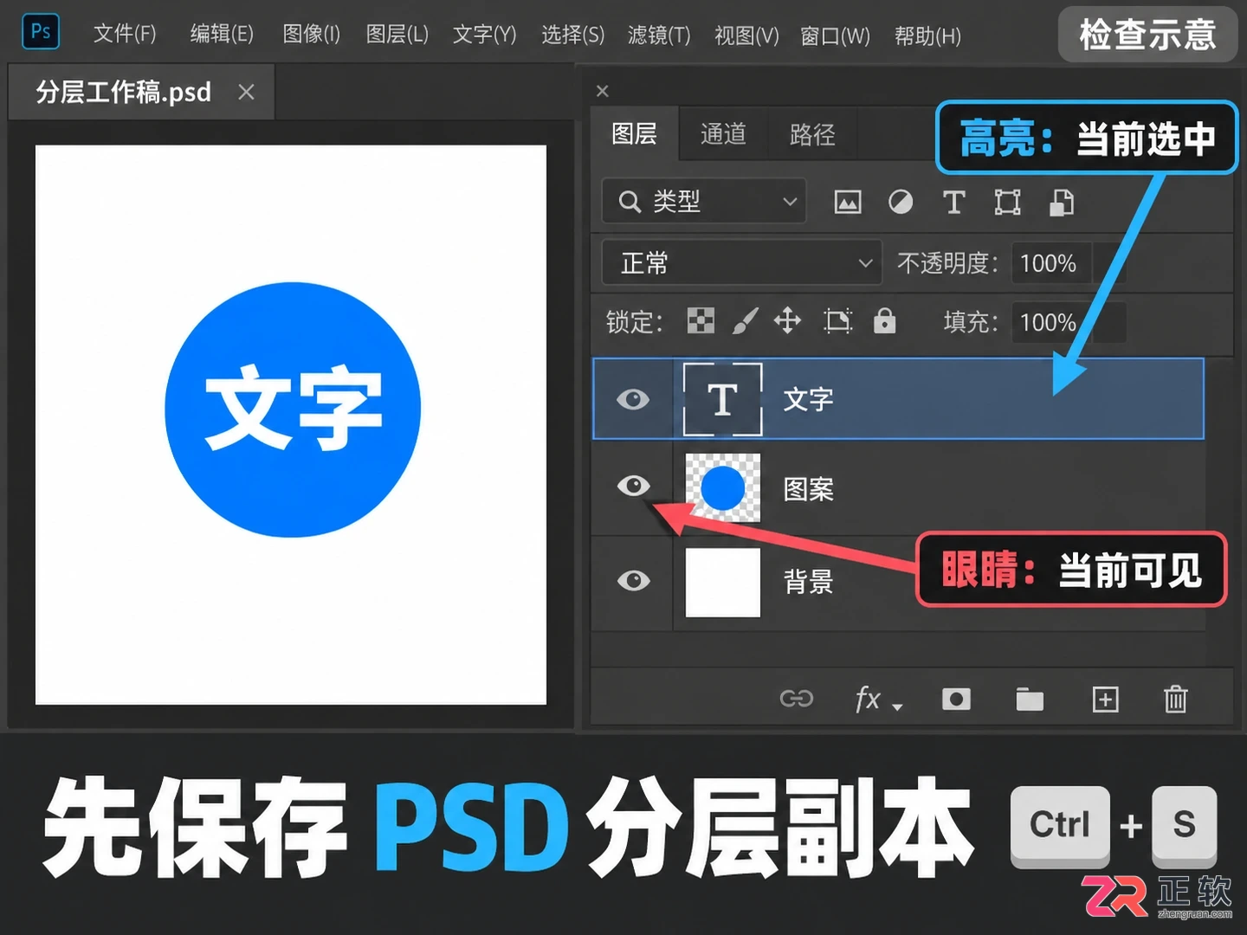
Task: Hide the 图案 layer eye
Action: 633,486
